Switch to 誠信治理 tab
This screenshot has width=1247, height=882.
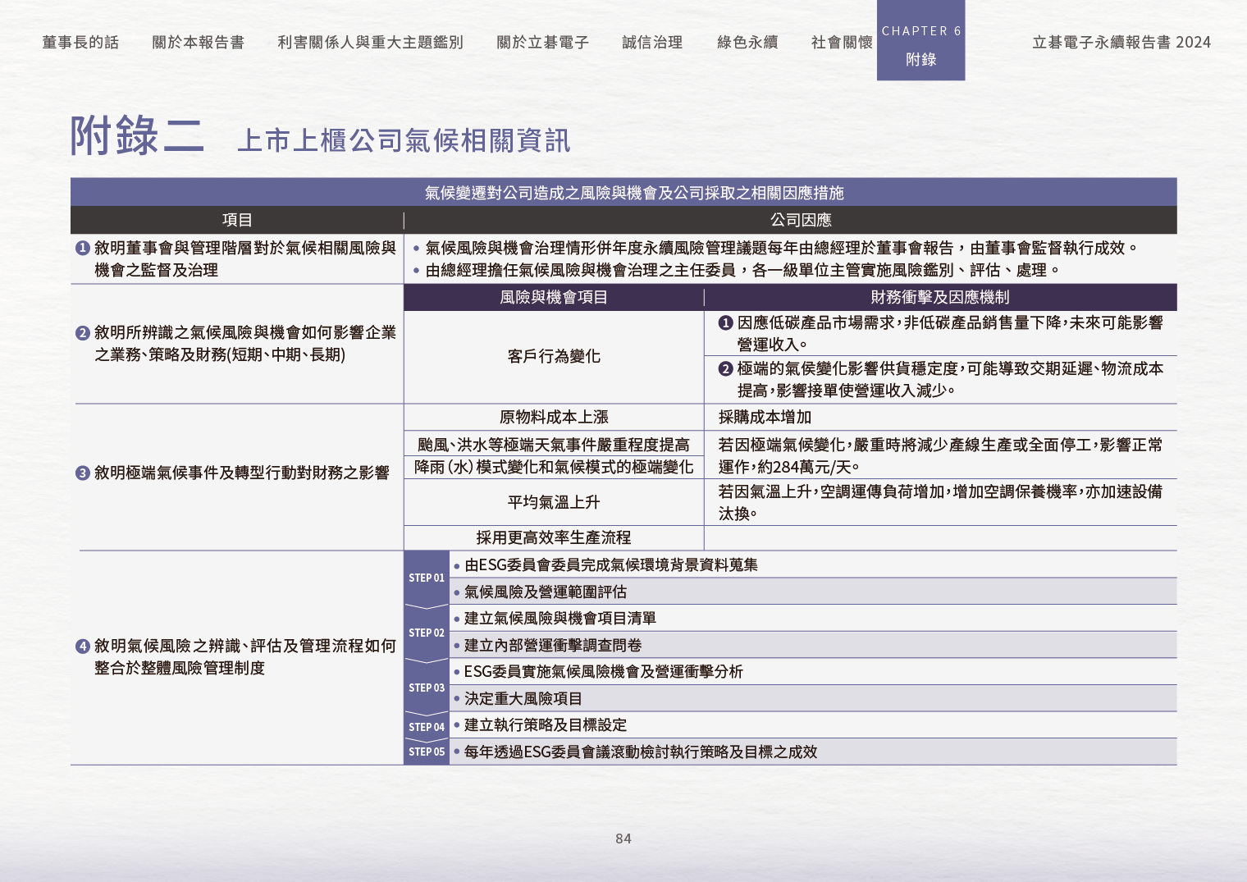(x=652, y=42)
